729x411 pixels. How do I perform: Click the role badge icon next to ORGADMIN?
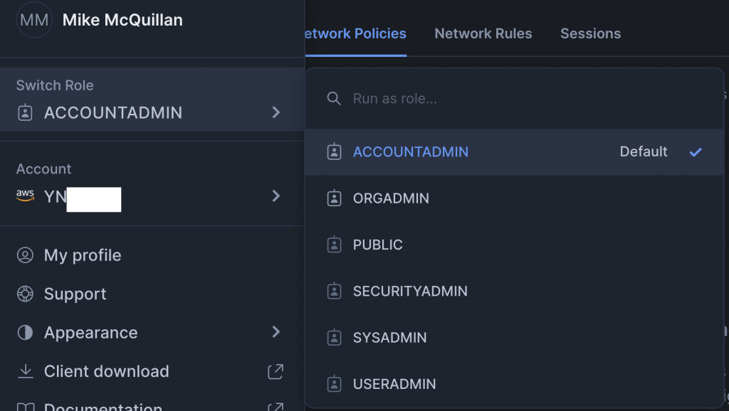click(334, 198)
